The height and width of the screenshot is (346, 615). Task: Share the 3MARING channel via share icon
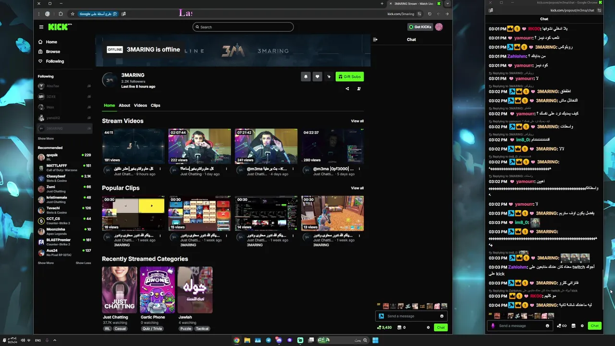point(347,88)
